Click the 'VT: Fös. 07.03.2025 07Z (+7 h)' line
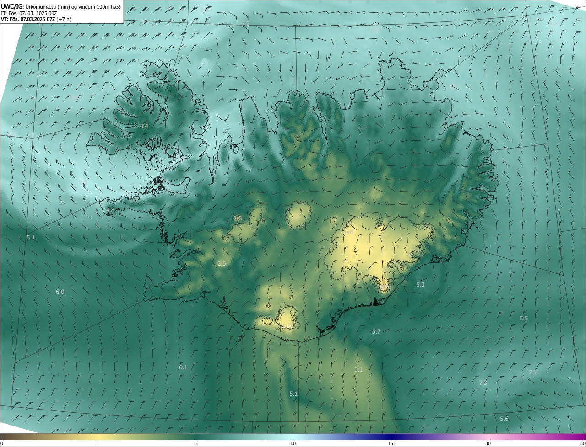This screenshot has height=447, width=586. coord(36,19)
